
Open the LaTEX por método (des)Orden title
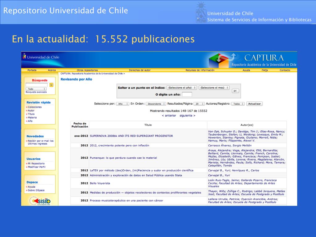click(x=141, y=170)
